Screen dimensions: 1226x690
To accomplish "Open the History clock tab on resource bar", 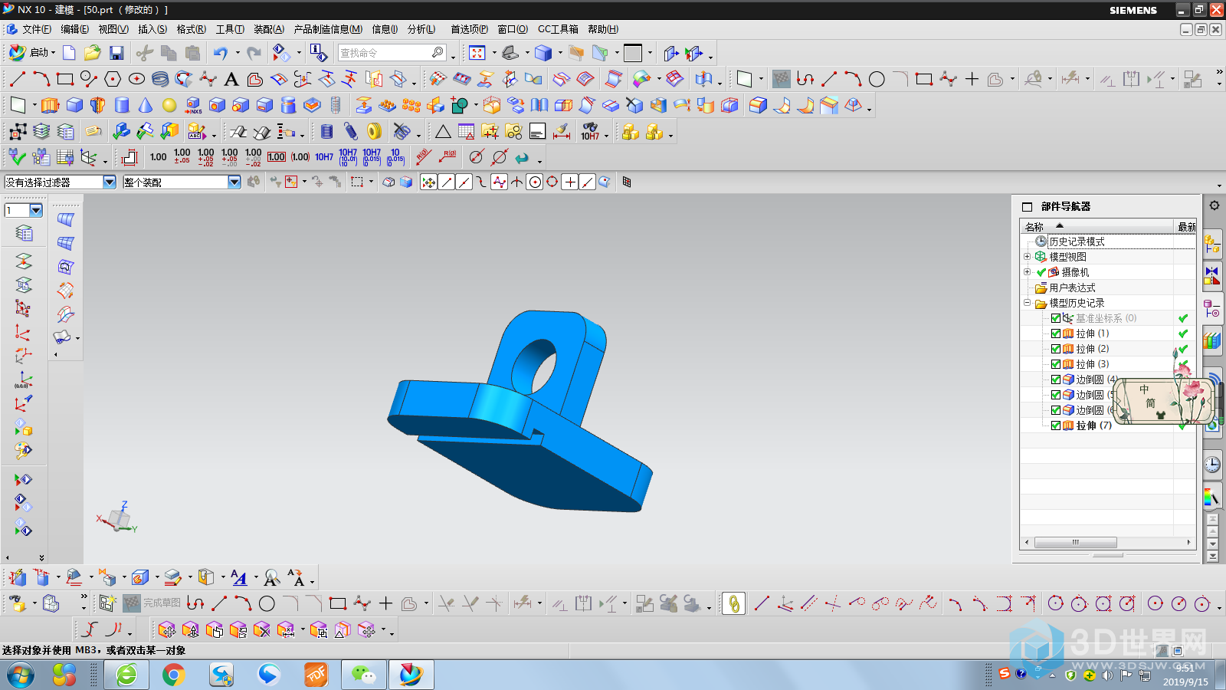I will point(1212,465).
